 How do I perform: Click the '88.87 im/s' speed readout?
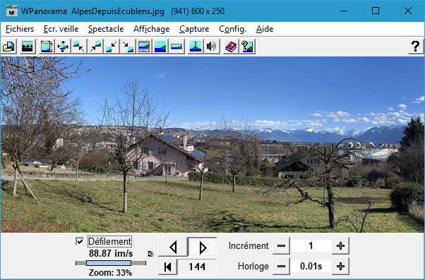pyautogui.click(x=111, y=254)
